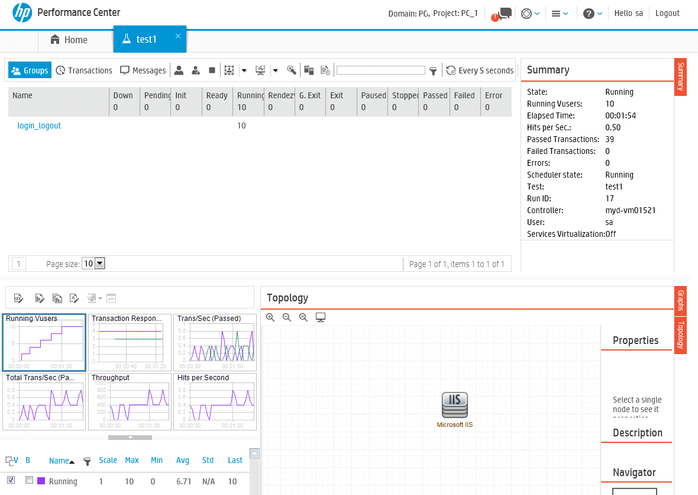The width and height of the screenshot is (698, 495).
Task: Click the toolbar filter text field
Action: (x=380, y=70)
